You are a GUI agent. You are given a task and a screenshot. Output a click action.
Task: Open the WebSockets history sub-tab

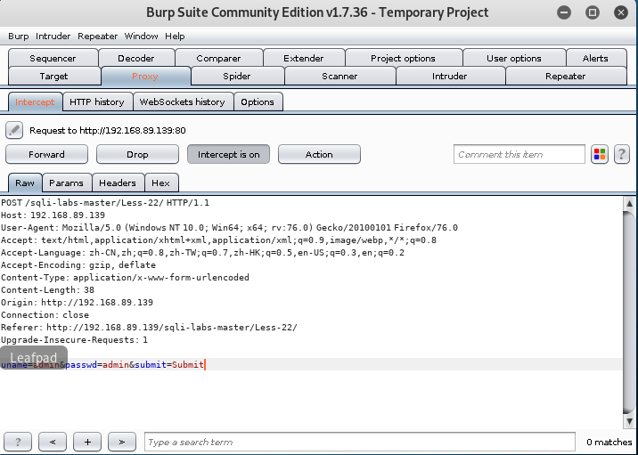point(183,102)
